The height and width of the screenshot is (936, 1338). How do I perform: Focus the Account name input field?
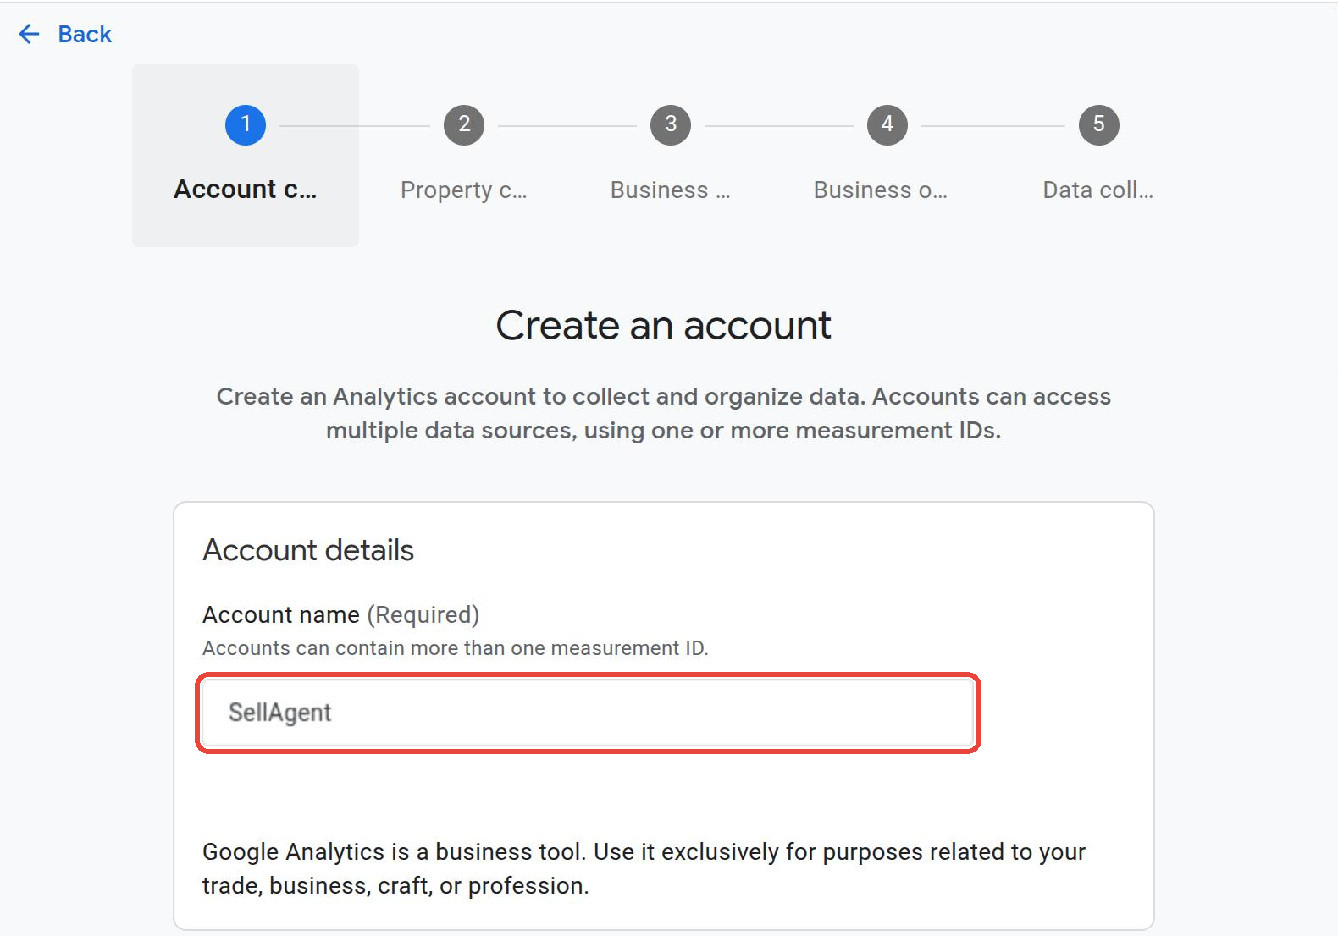pos(589,713)
